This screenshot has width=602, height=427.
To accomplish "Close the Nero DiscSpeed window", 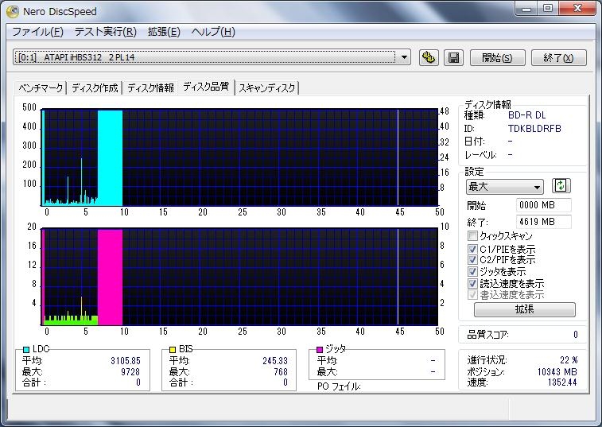I will 577,9.
